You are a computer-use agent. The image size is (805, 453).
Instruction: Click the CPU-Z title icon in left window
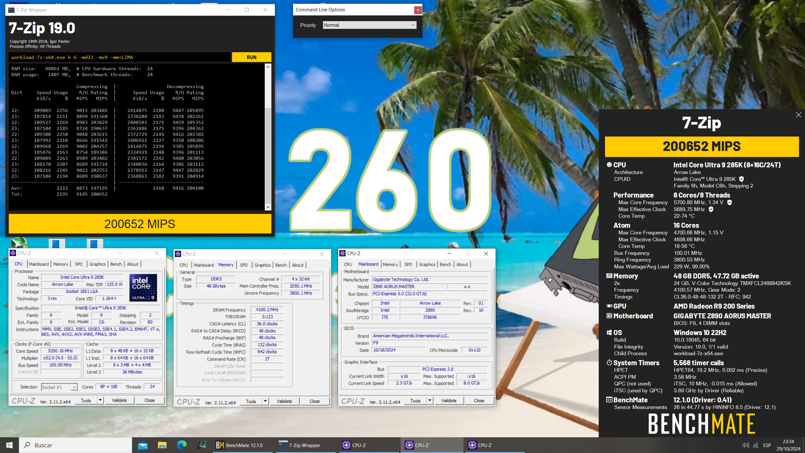point(13,253)
